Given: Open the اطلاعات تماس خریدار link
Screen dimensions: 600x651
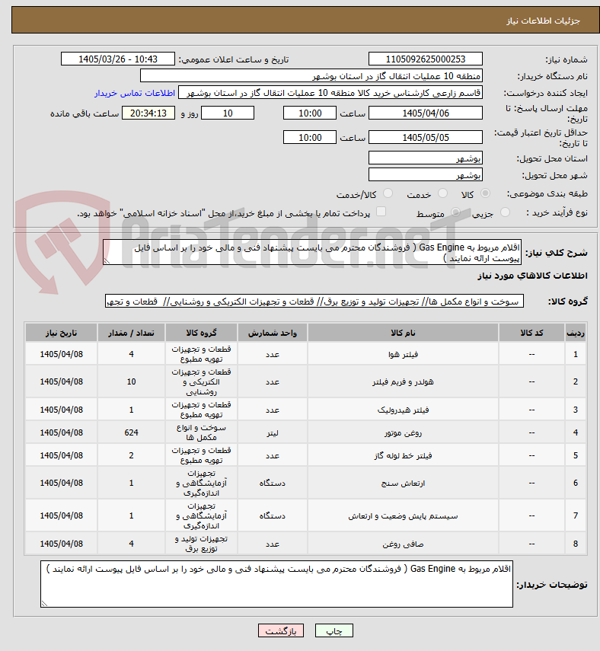Looking at the screenshot, I should tap(135, 93).
